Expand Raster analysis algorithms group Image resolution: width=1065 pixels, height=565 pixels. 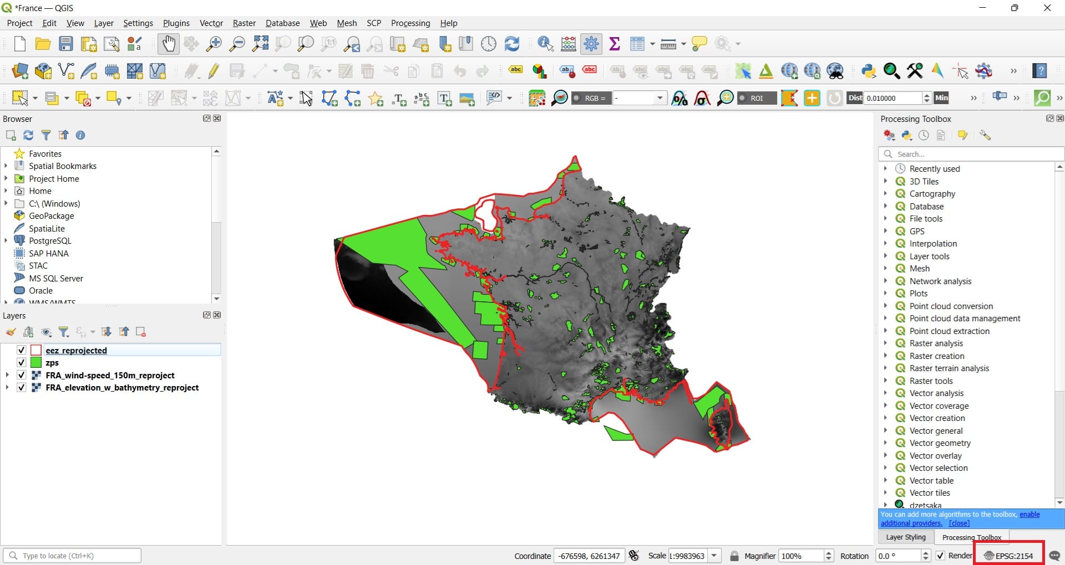tap(885, 343)
